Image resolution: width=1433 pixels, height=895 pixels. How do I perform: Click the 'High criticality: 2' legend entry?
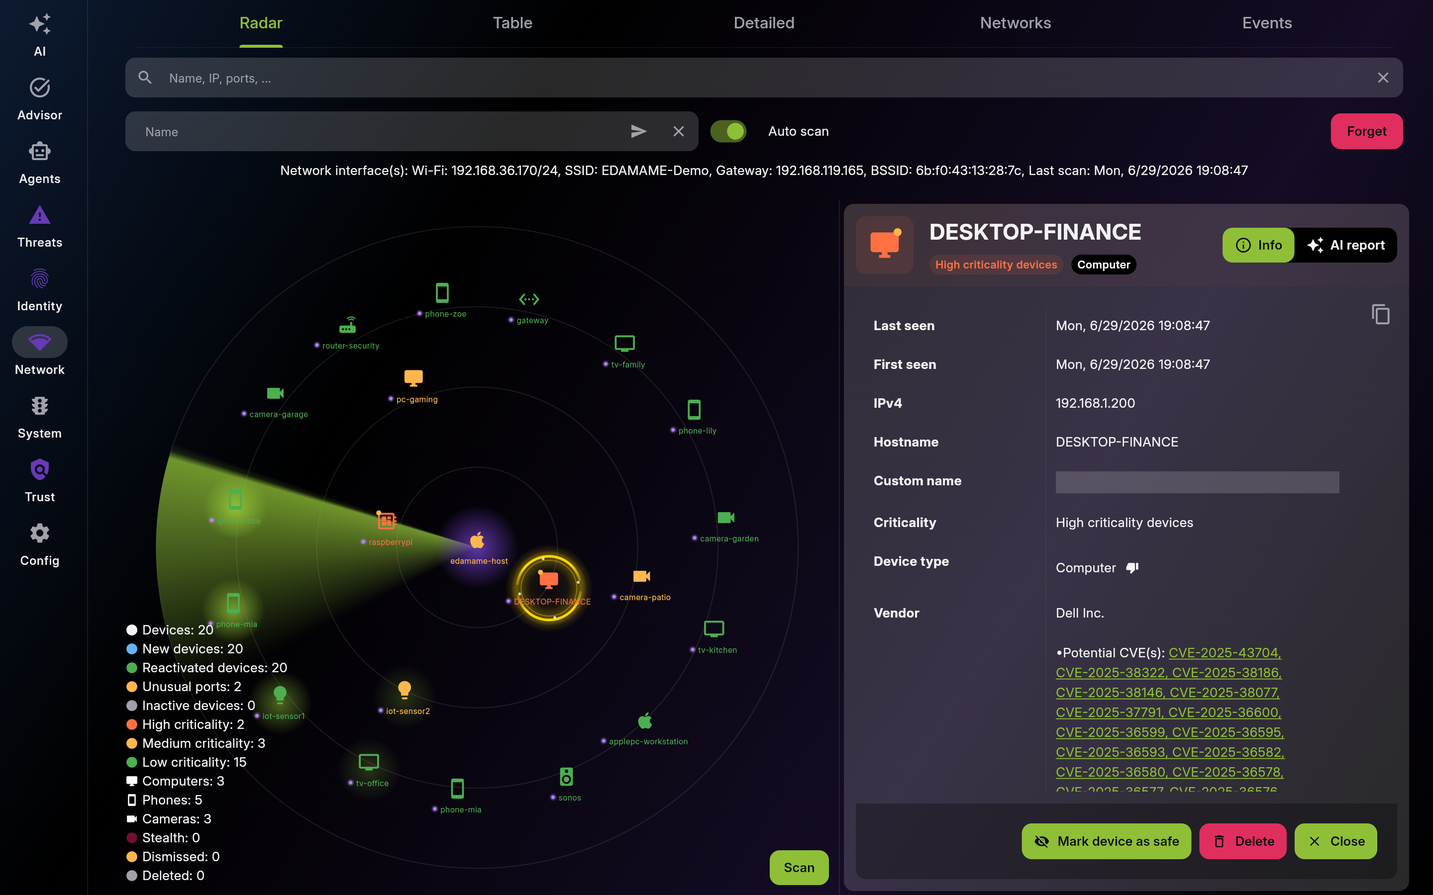click(185, 724)
